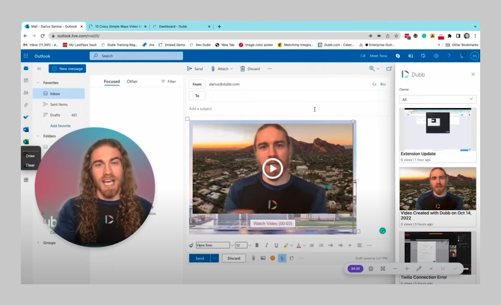Select the Inbox folder

[59, 93]
